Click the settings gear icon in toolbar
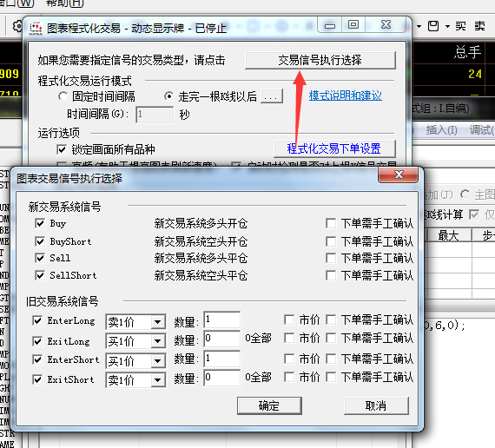The image size is (495, 448). [x=17, y=26]
